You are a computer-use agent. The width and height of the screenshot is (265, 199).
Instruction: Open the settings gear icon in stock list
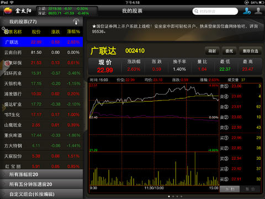[x=5, y=30]
